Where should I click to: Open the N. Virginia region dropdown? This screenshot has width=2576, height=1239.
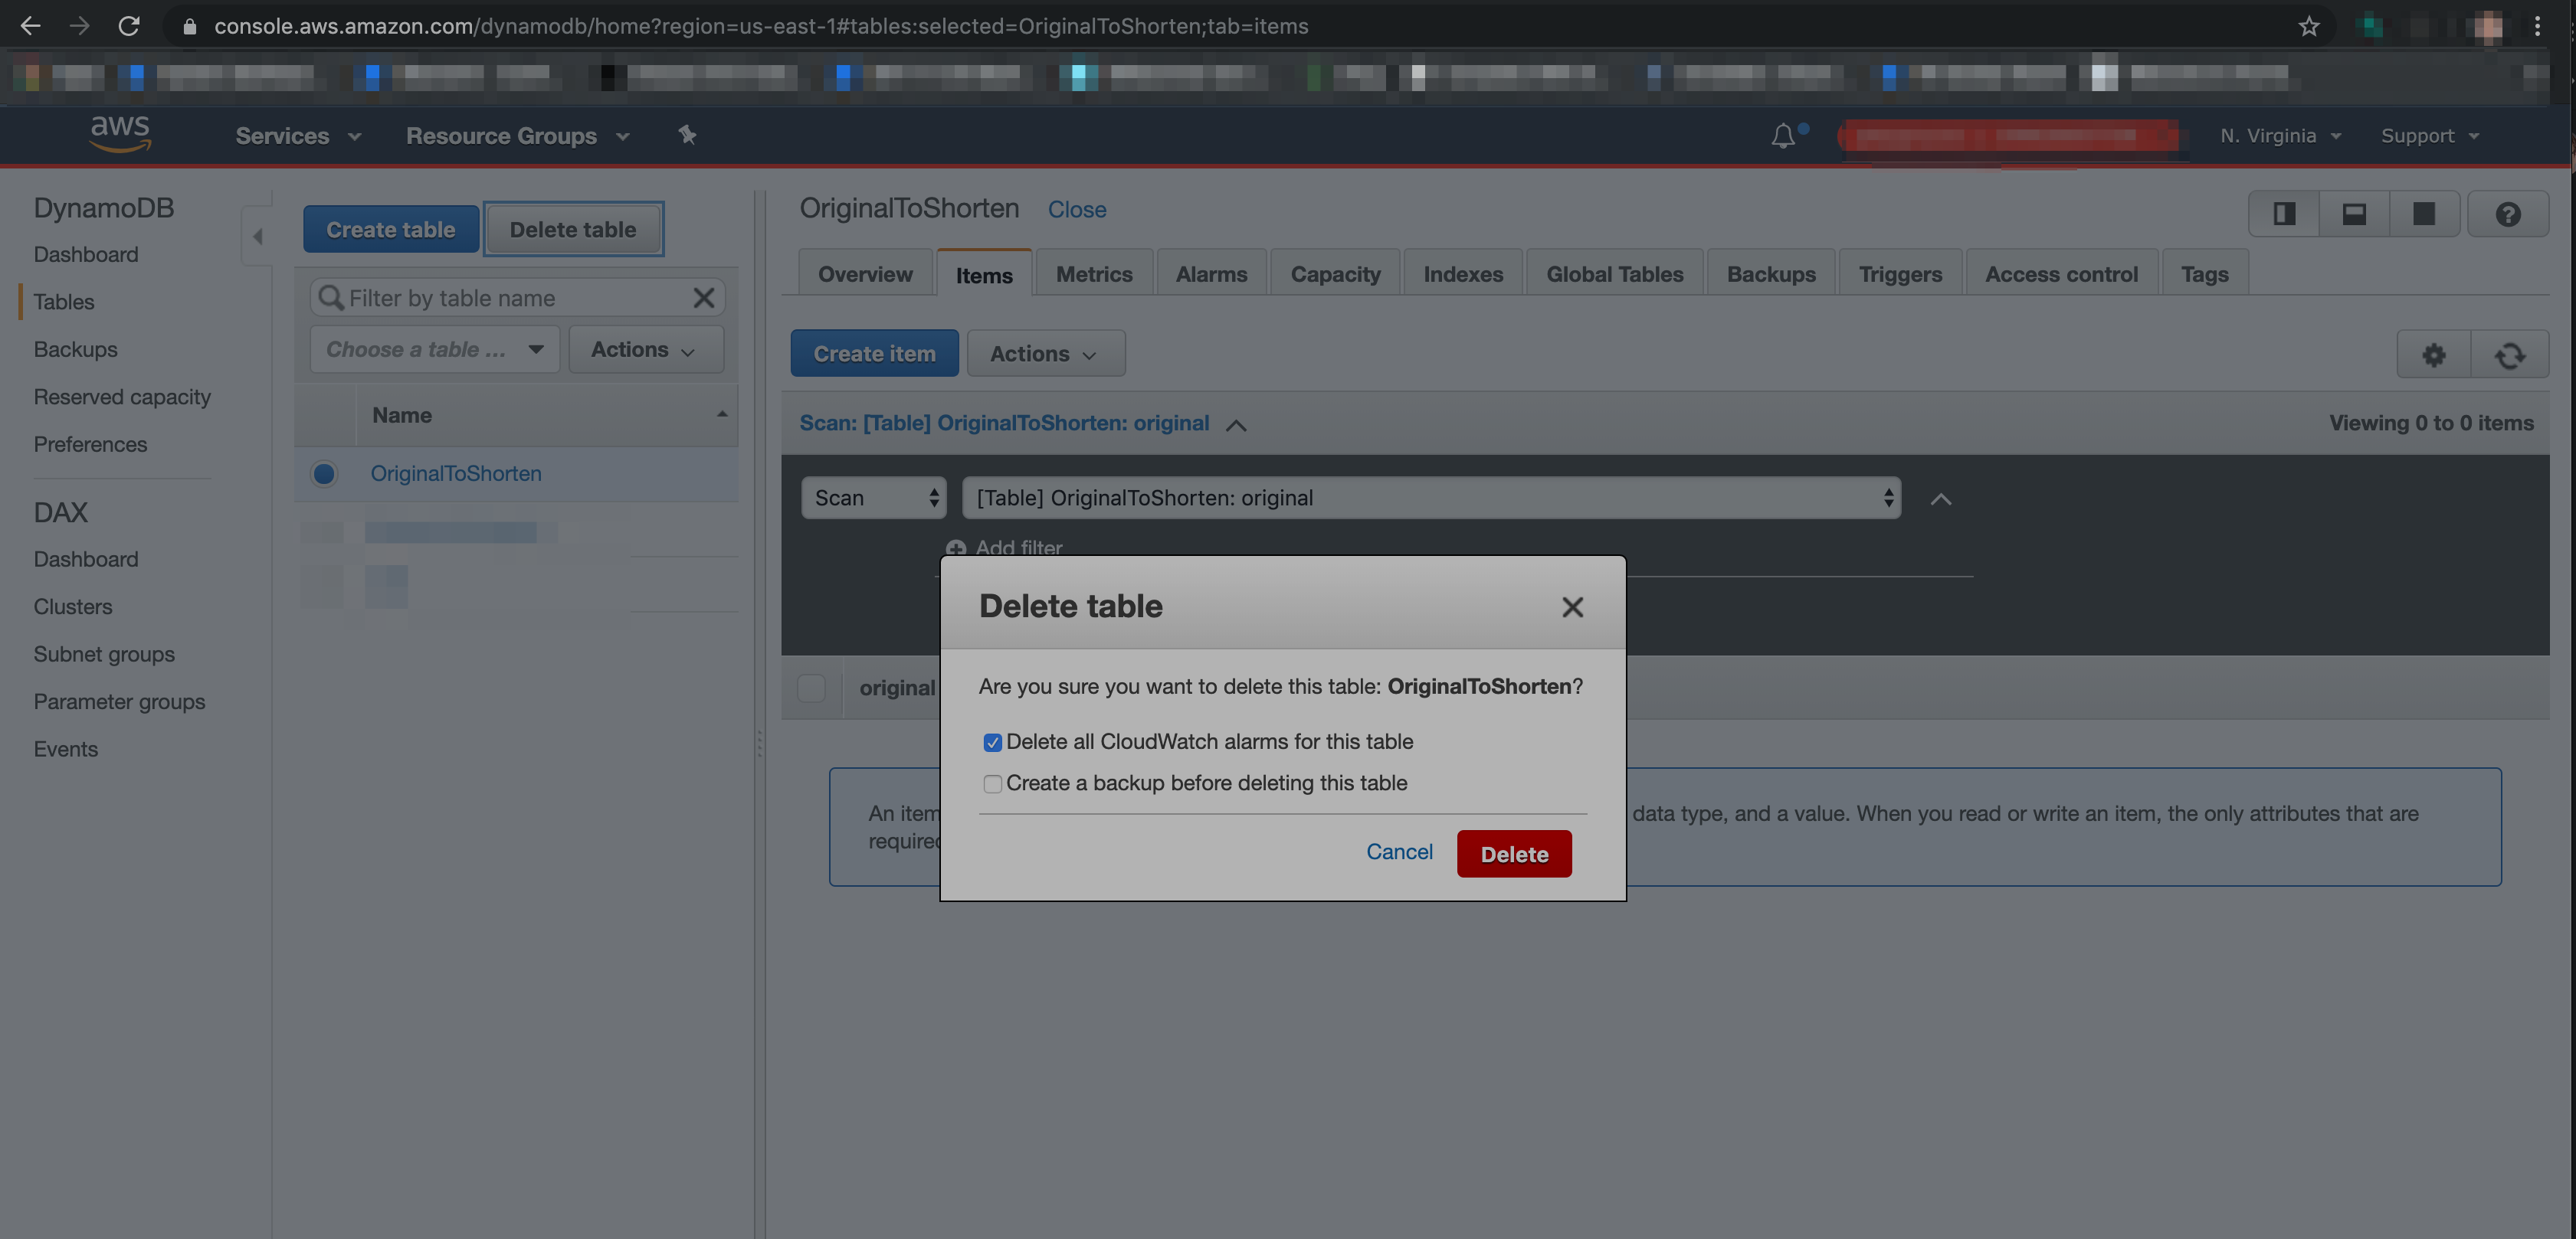pyautogui.click(x=2280, y=135)
